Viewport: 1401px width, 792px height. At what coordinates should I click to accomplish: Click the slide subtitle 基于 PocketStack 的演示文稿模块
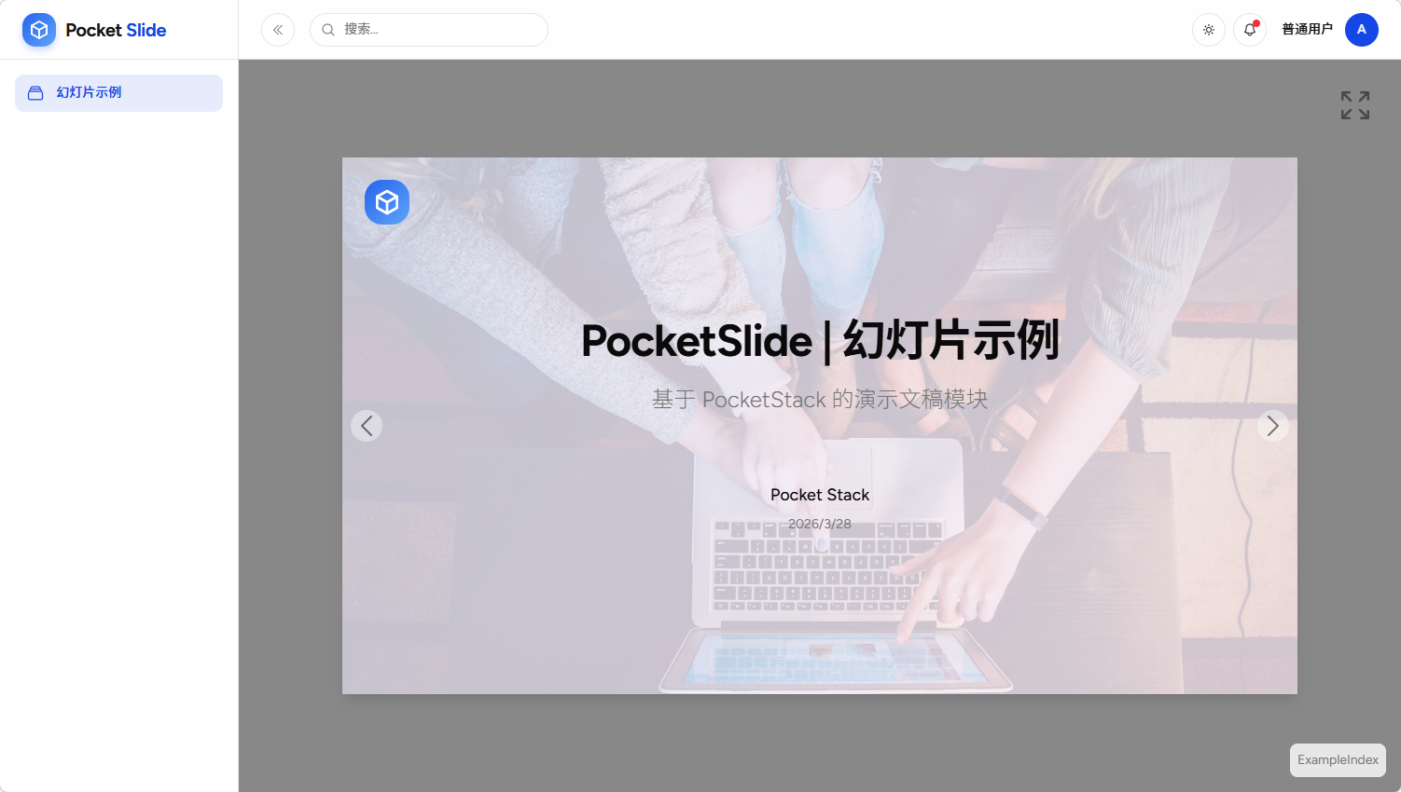tap(820, 399)
